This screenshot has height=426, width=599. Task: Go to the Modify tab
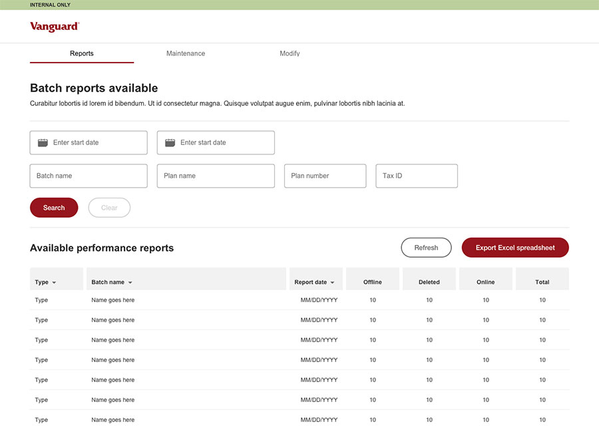pos(290,54)
